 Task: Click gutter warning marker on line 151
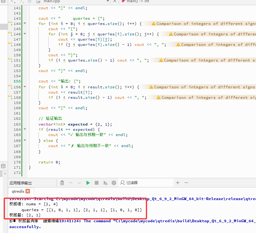10,60
